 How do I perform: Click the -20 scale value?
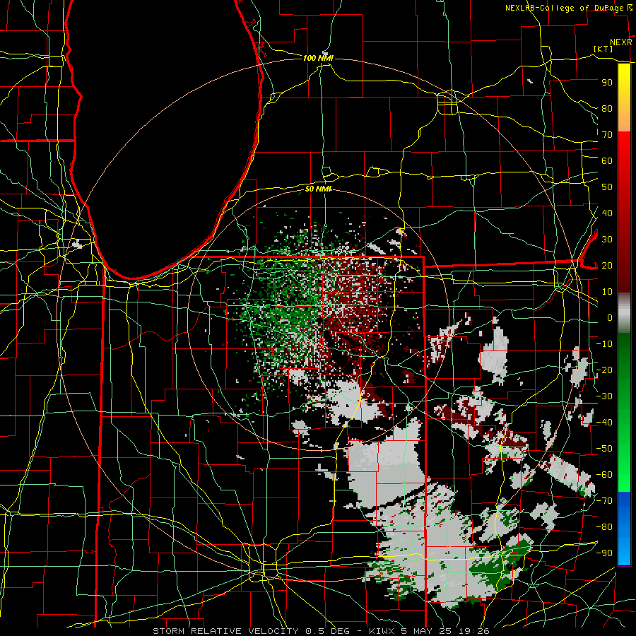tap(604, 370)
